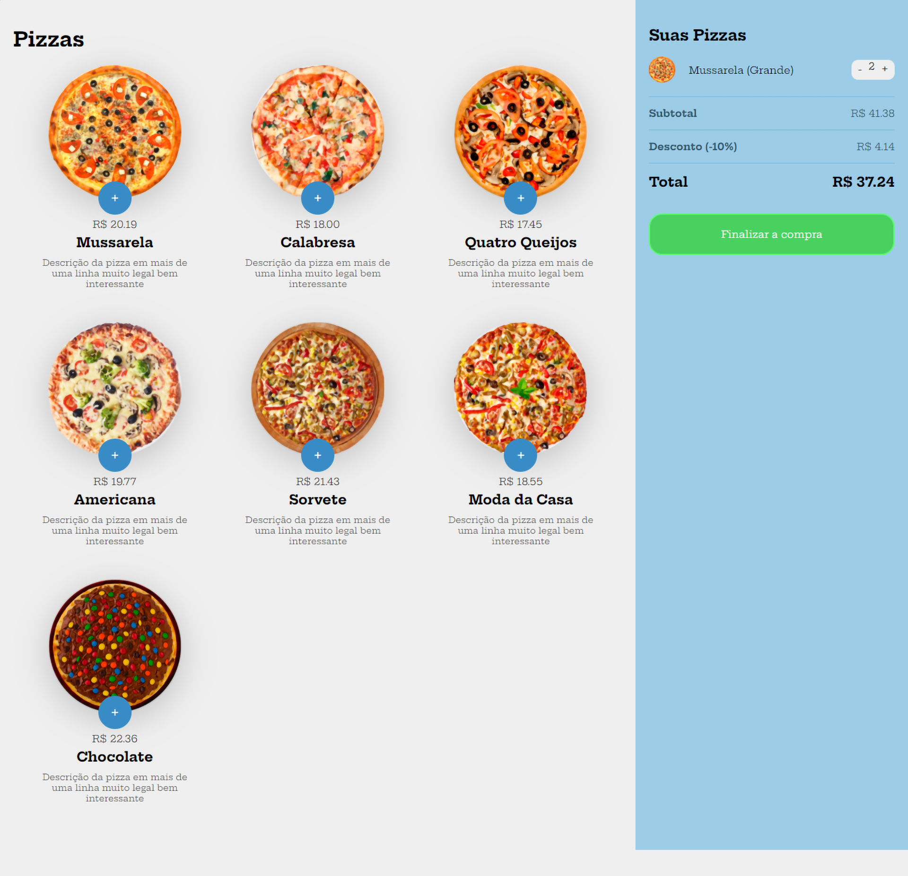Open the Calabresa pizza image

[318, 131]
